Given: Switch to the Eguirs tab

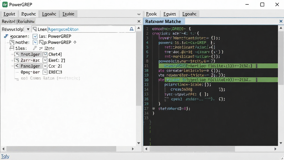Looking at the screenshot, I should click(x=169, y=14).
